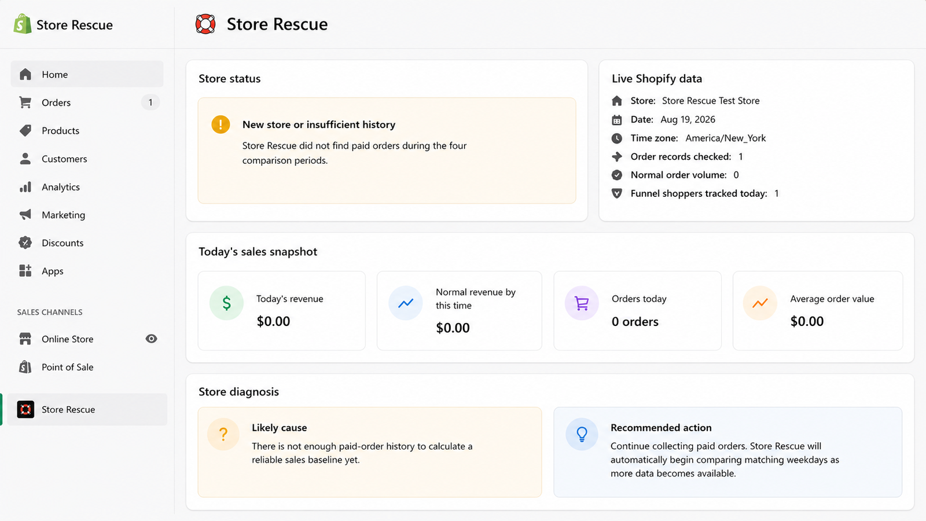Click the Discounts badge icon

click(x=25, y=243)
